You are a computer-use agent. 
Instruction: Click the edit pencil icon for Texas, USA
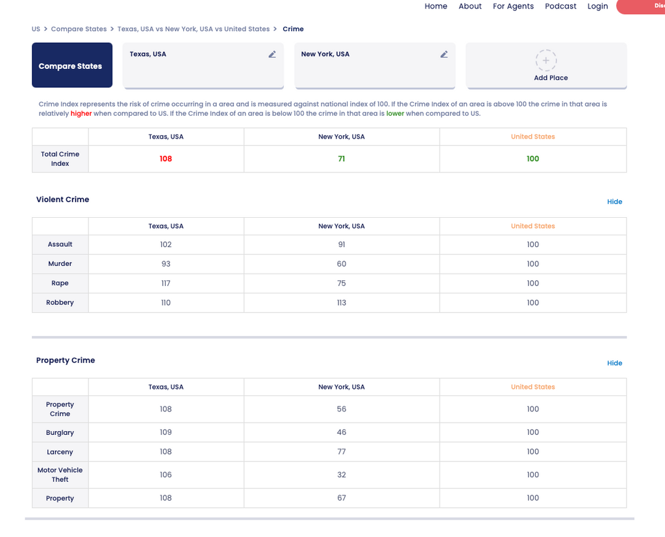(x=272, y=55)
